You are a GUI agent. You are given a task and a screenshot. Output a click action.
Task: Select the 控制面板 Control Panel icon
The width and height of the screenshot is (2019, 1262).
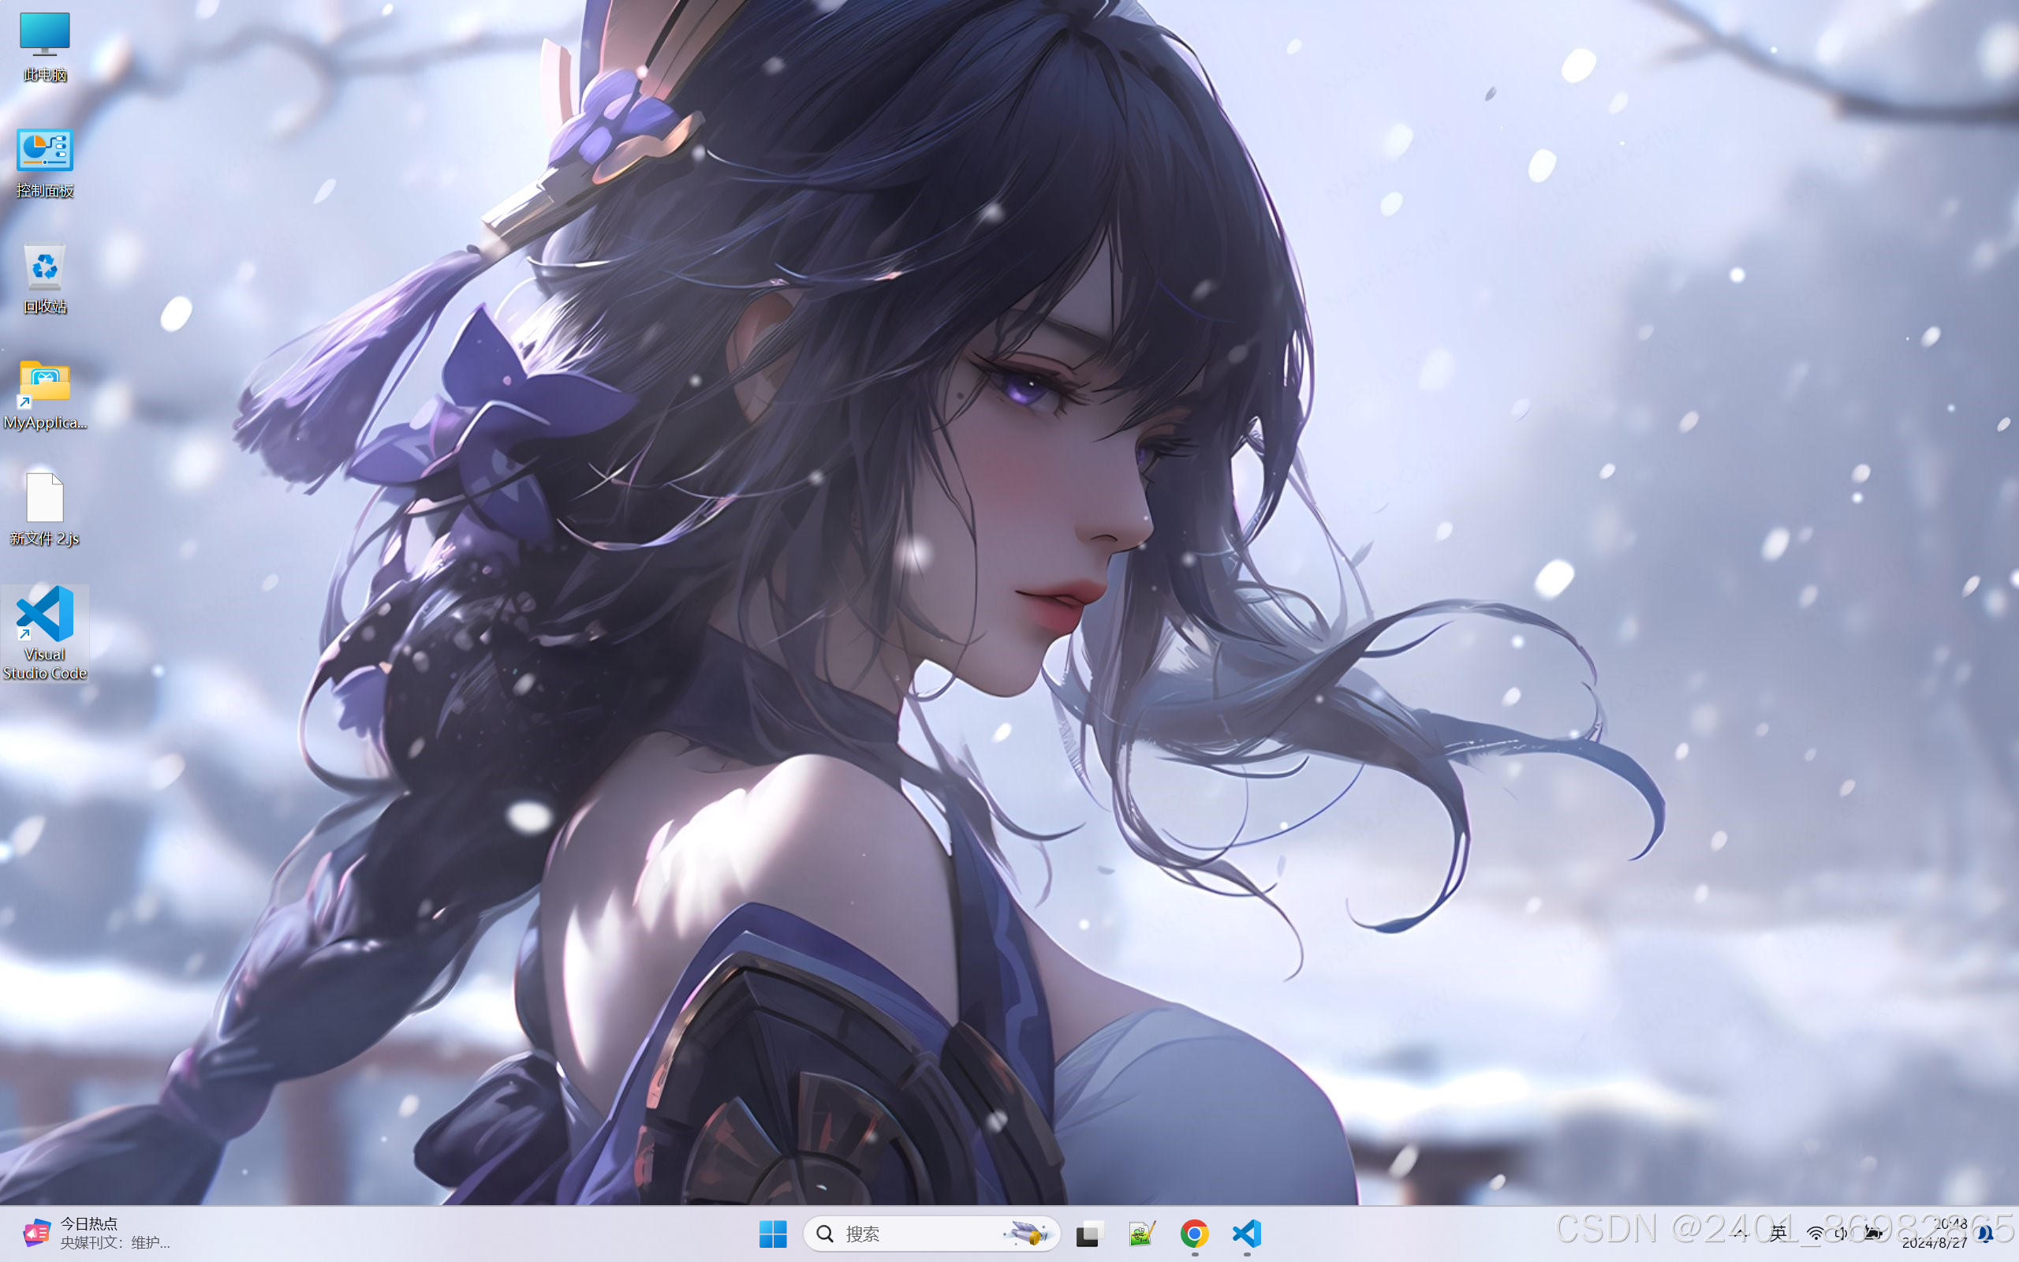coord(44,152)
